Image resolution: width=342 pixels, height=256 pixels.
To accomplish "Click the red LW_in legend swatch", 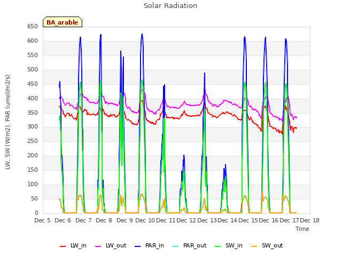I will click(x=63, y=246).
